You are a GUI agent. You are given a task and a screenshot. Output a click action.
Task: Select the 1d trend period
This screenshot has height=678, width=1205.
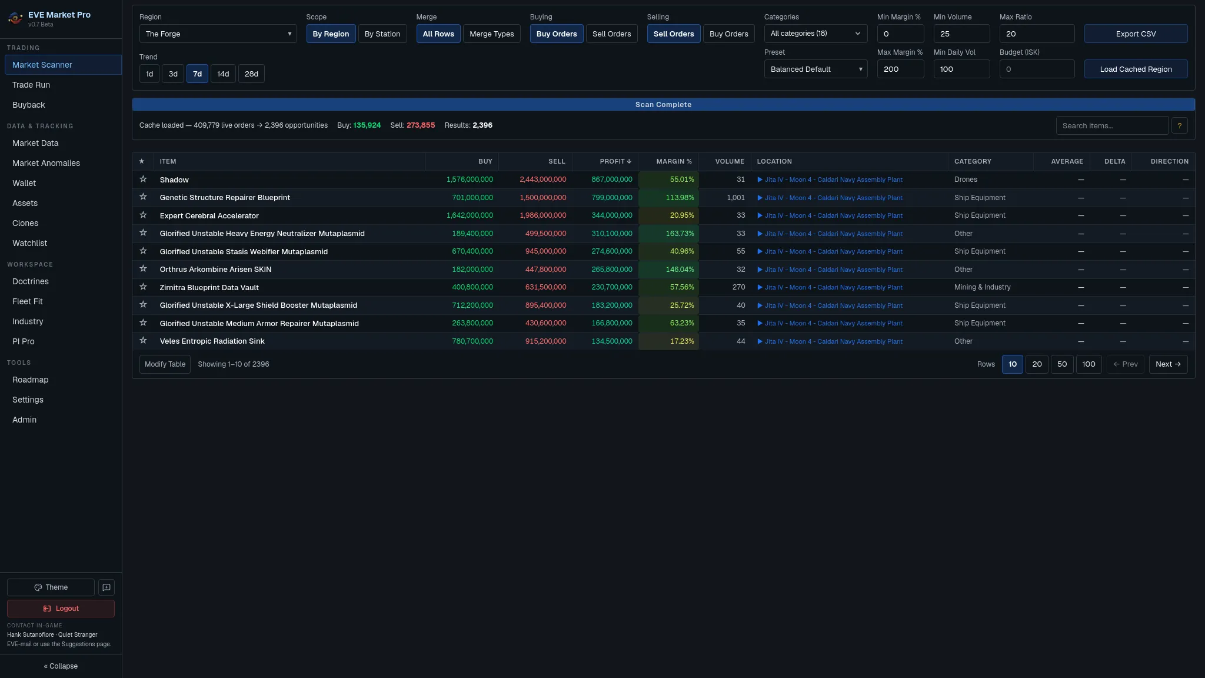point(149,74)
